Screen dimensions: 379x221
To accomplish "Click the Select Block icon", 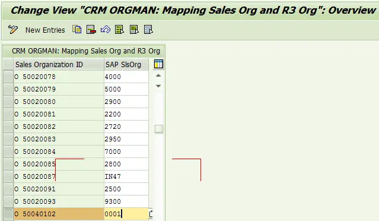I will pyautogui.click(x=134, y=30).
